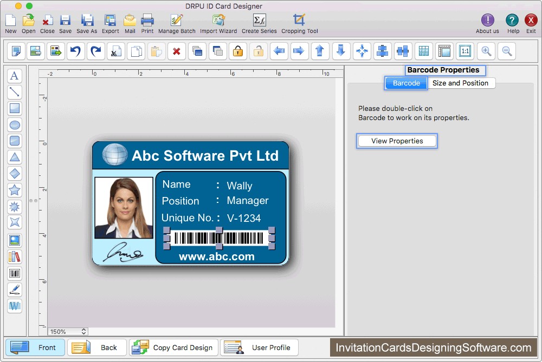Toggle the grid display icon
This screenshot has width=542, height=362.
tap(424, 51)
